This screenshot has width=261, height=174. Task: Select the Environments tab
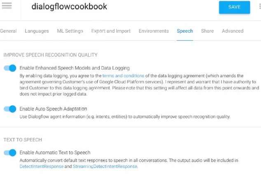click(x=154, y=31)
